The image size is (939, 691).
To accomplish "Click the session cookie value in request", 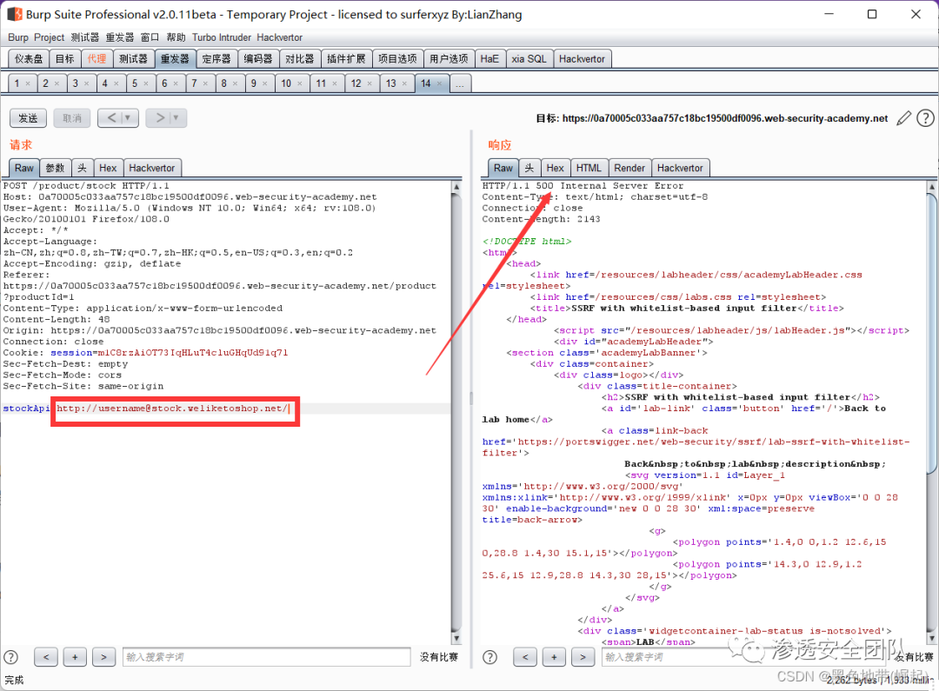I will [193, 353].
